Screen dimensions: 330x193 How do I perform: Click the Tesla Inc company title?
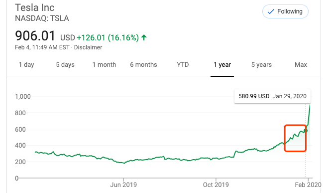pos(35,8)
